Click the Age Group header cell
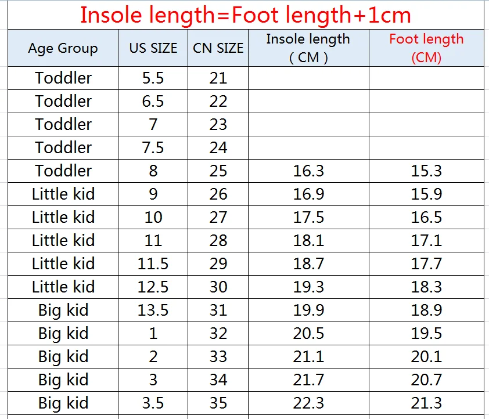The width and height of the screenshot is (489, 419). coord(63,48)
